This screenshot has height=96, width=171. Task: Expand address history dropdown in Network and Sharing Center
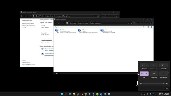[95, 16]
